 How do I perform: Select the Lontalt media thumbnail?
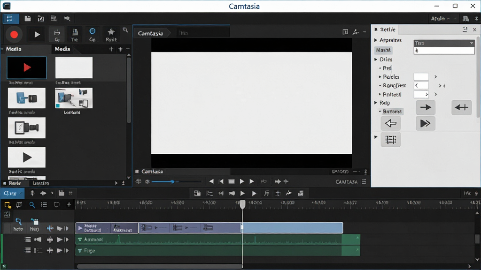tap(74, 98)
